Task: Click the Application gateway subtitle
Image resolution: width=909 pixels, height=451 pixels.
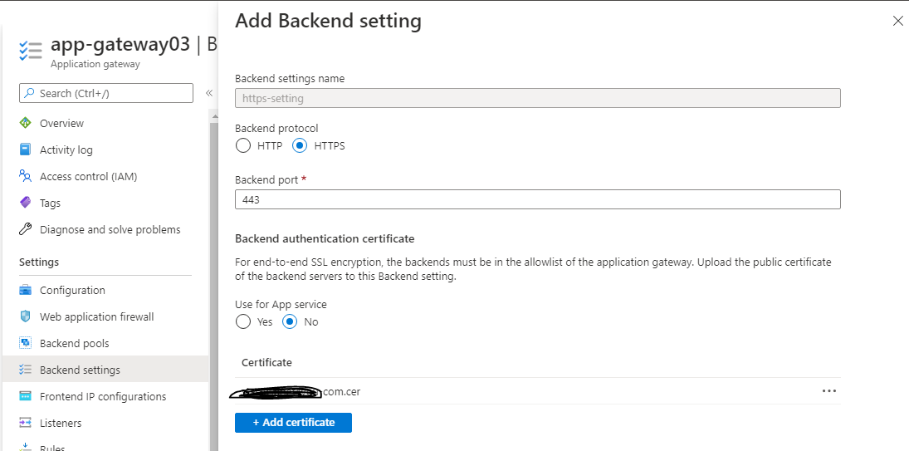Action: 95,64
